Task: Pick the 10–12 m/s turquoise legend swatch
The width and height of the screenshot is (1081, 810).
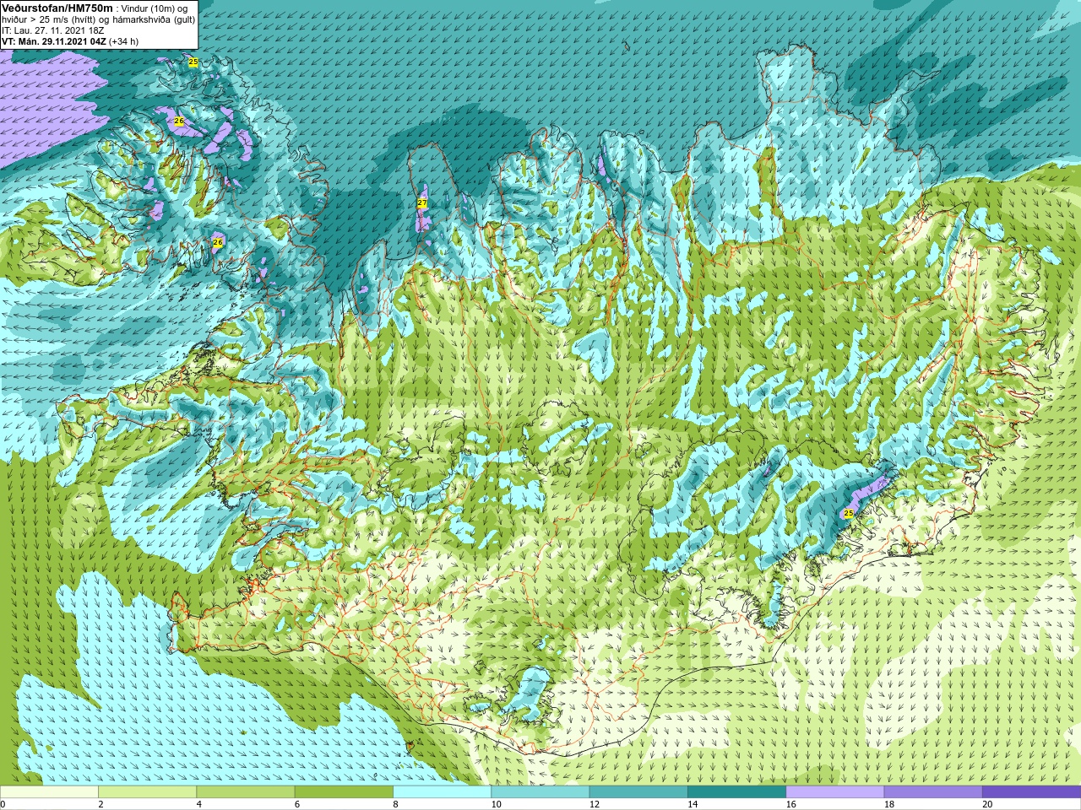Action: 540,792
